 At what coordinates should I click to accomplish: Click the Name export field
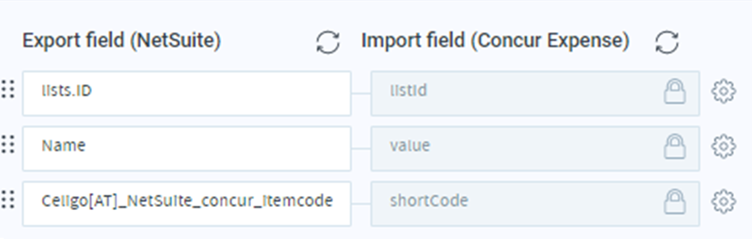(187, 148)
